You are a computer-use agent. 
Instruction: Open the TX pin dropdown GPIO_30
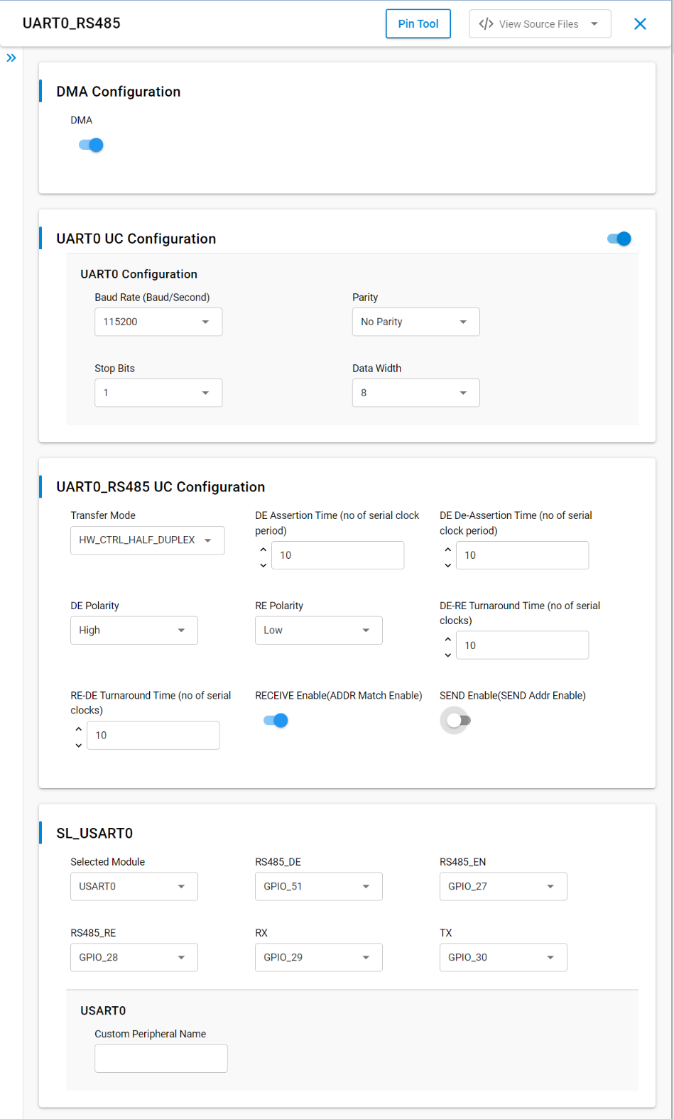(x=504, y=957)
